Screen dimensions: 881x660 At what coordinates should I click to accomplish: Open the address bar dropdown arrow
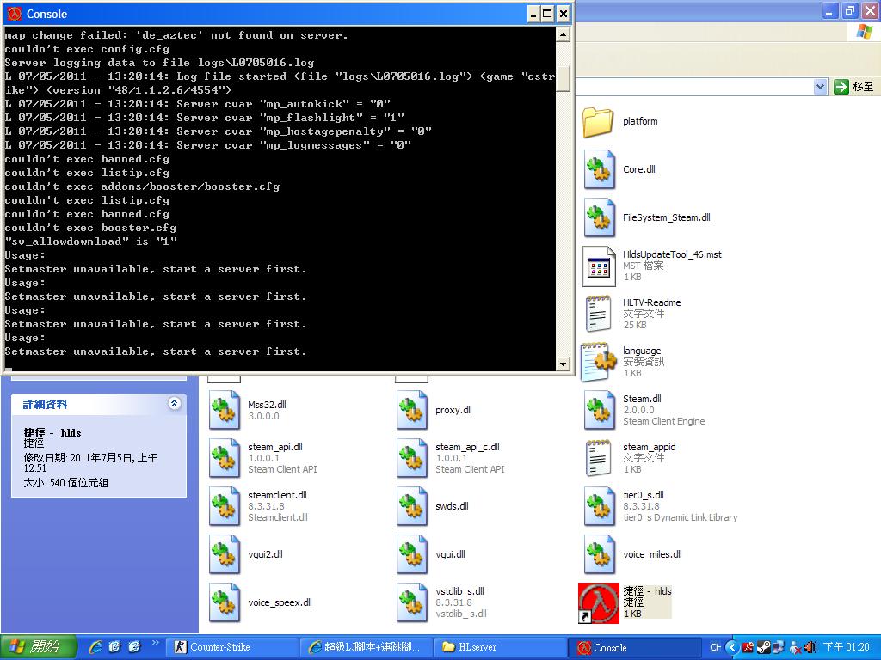pyautogui.click(x=820, y=87)
